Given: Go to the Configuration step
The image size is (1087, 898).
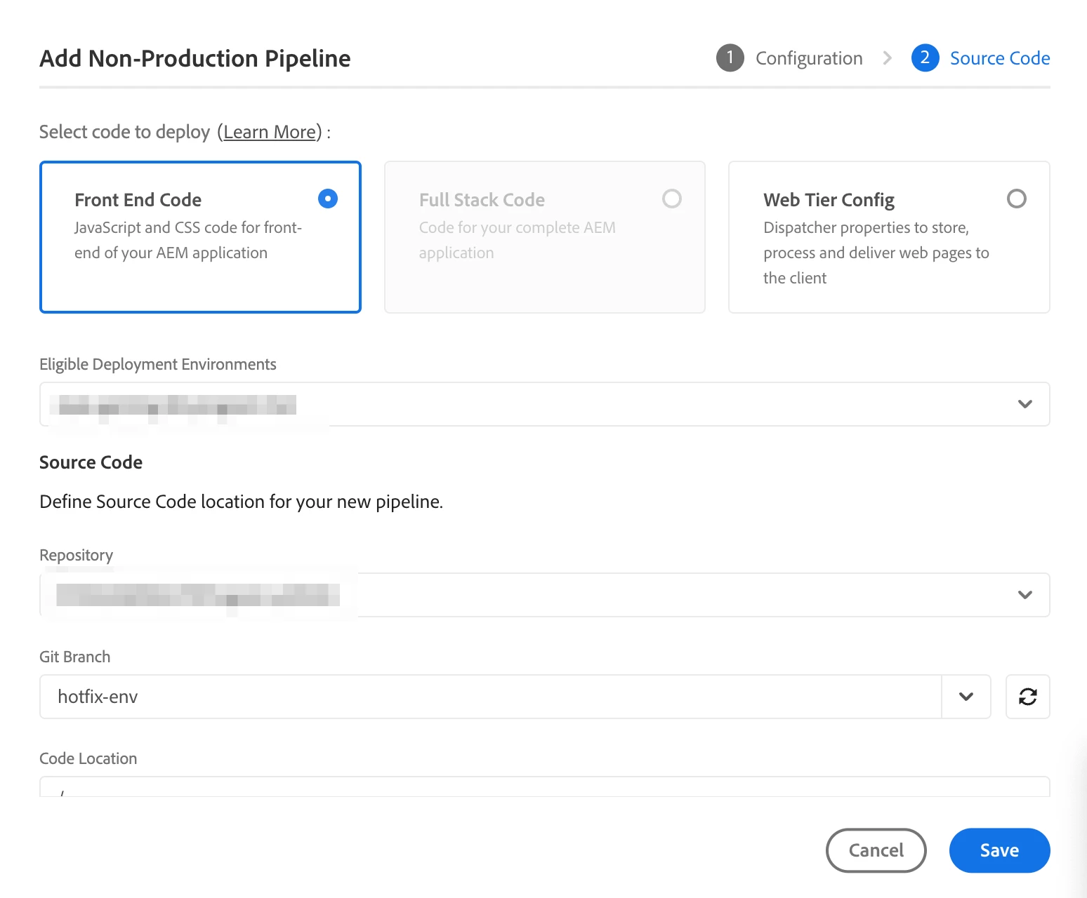Looking at the screenshot, I should 809,58.
